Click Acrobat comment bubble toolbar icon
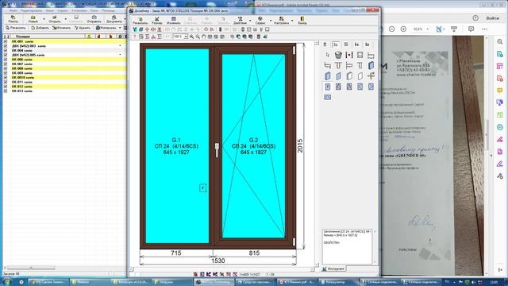 [471, 29]
